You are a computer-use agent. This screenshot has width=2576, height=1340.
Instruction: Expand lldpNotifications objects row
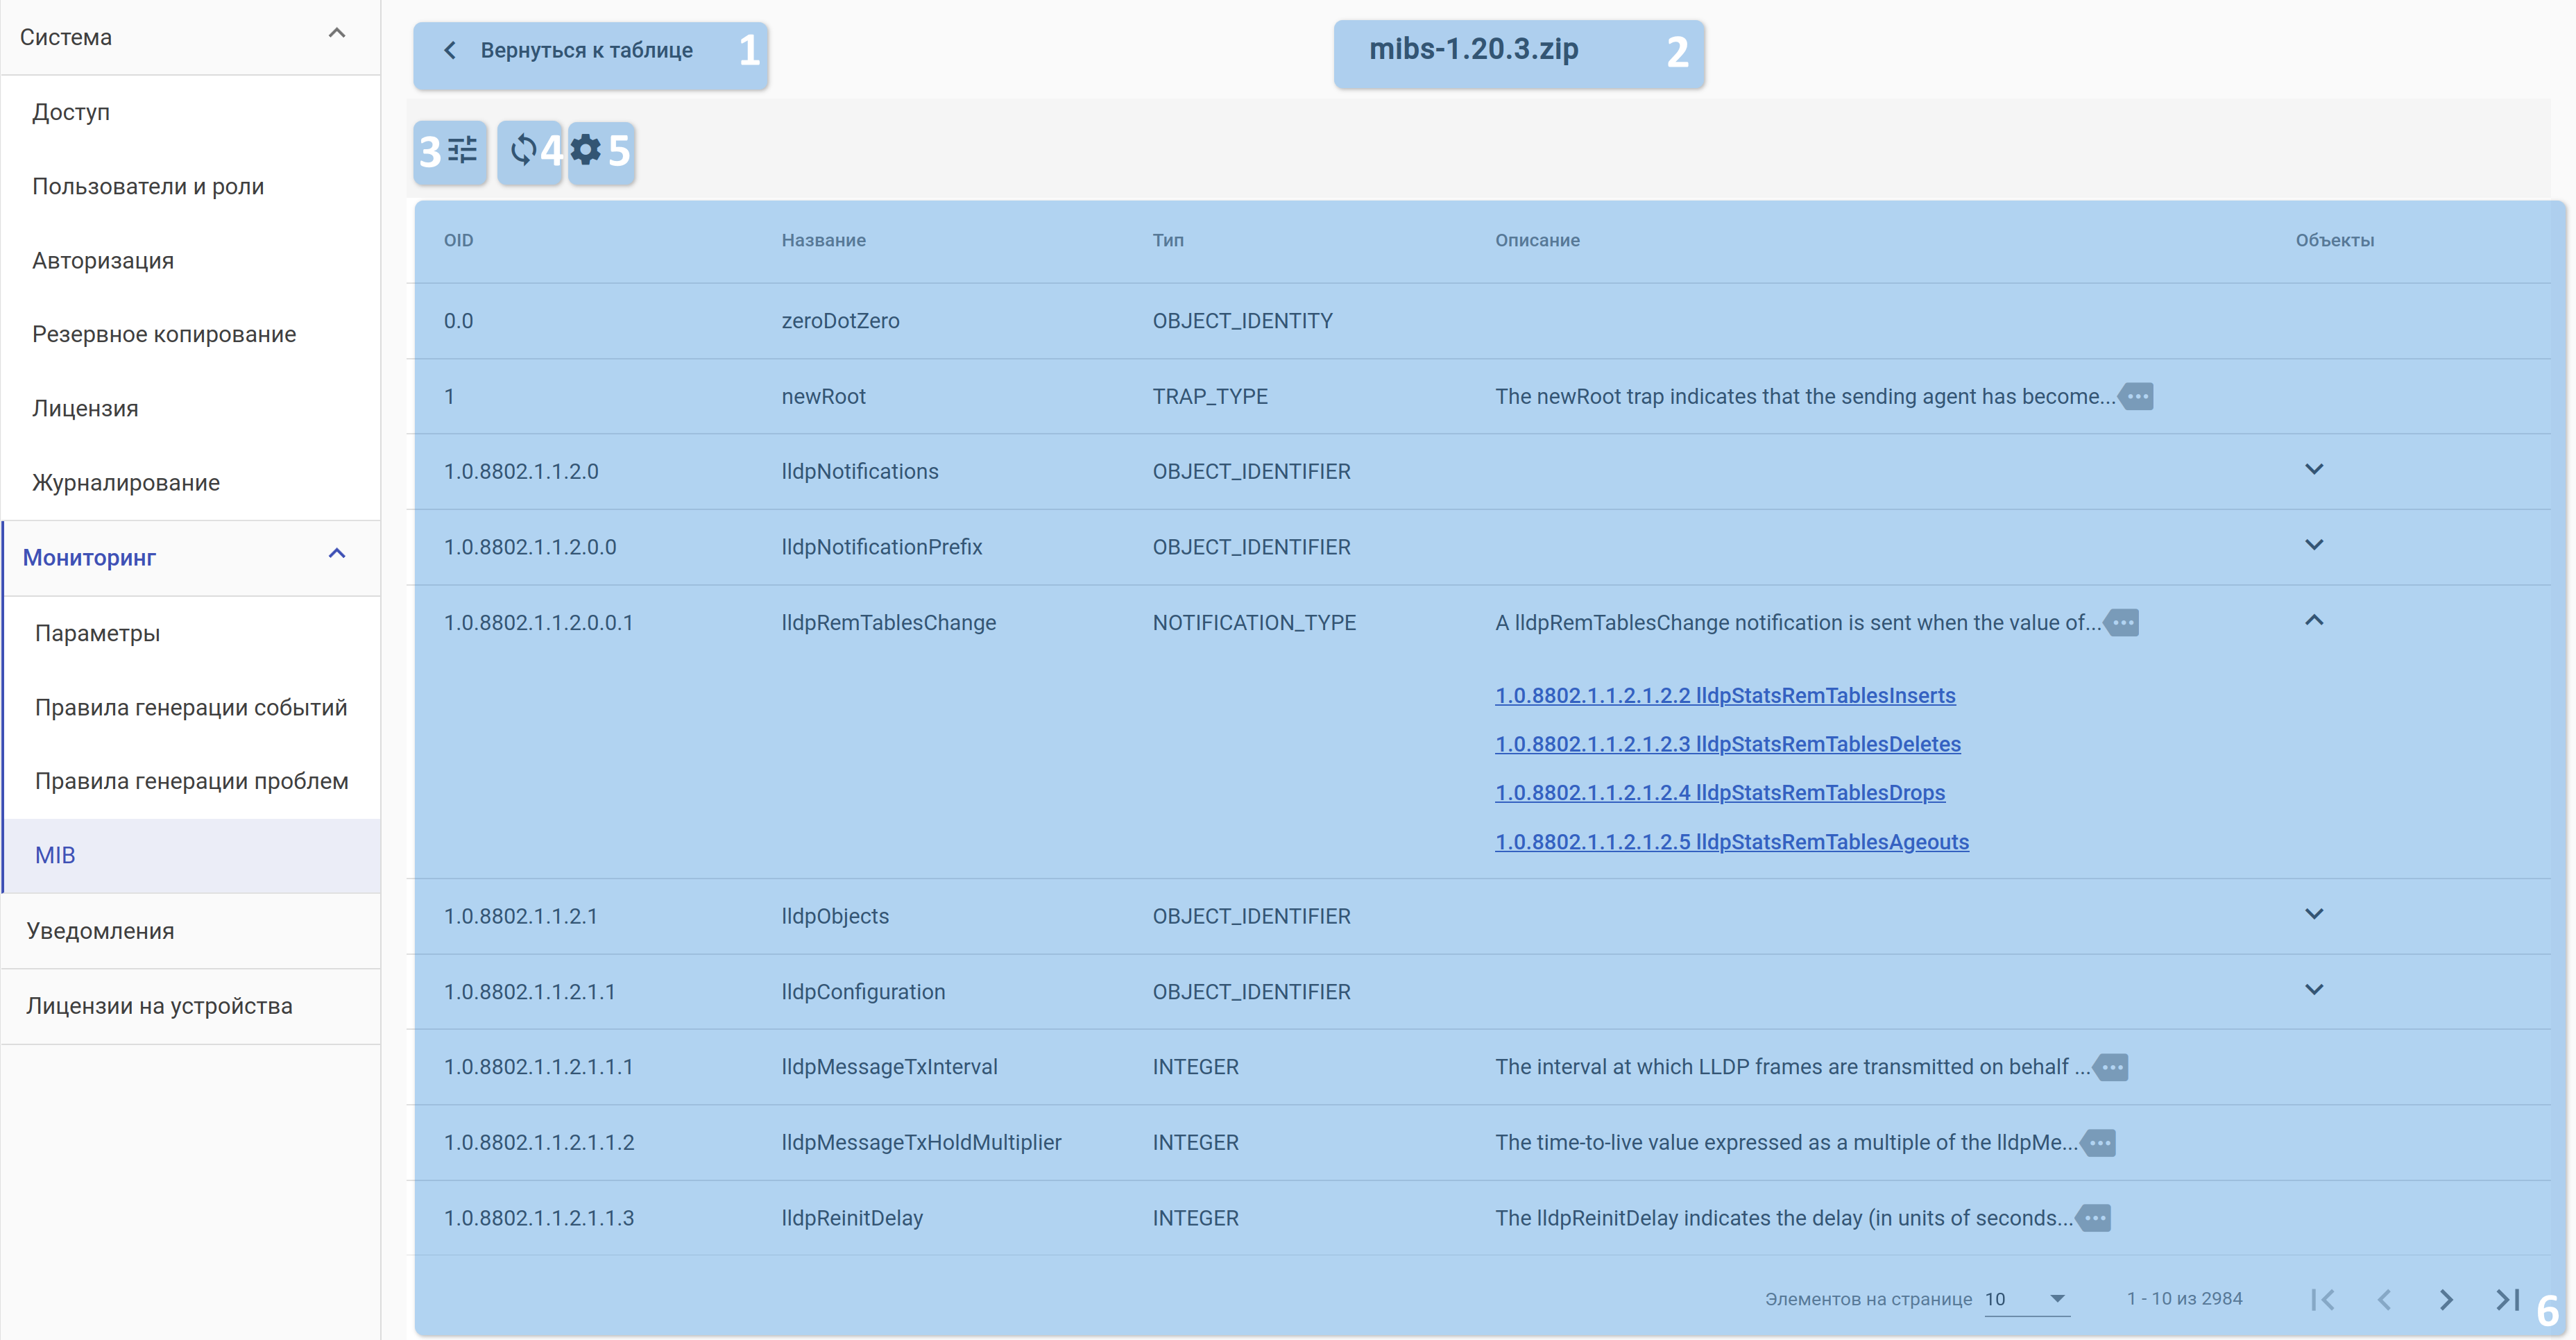(2313, 470)
